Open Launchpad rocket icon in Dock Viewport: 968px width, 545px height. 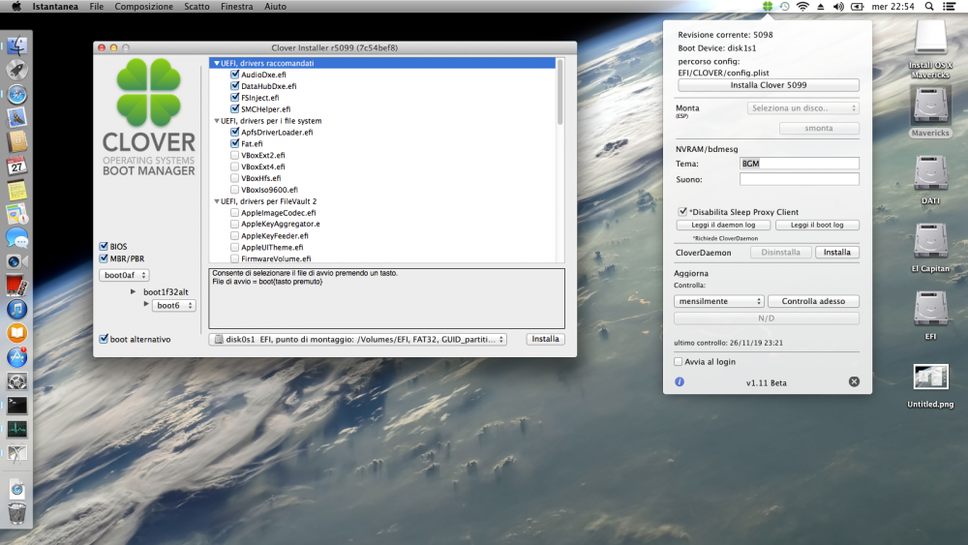click(16, 70)
